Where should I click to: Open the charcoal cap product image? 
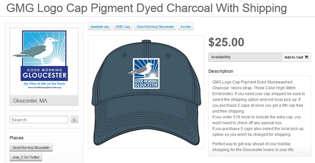coord(146,92)
